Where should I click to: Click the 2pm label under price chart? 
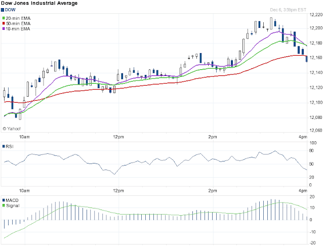[x=213, y=137]
